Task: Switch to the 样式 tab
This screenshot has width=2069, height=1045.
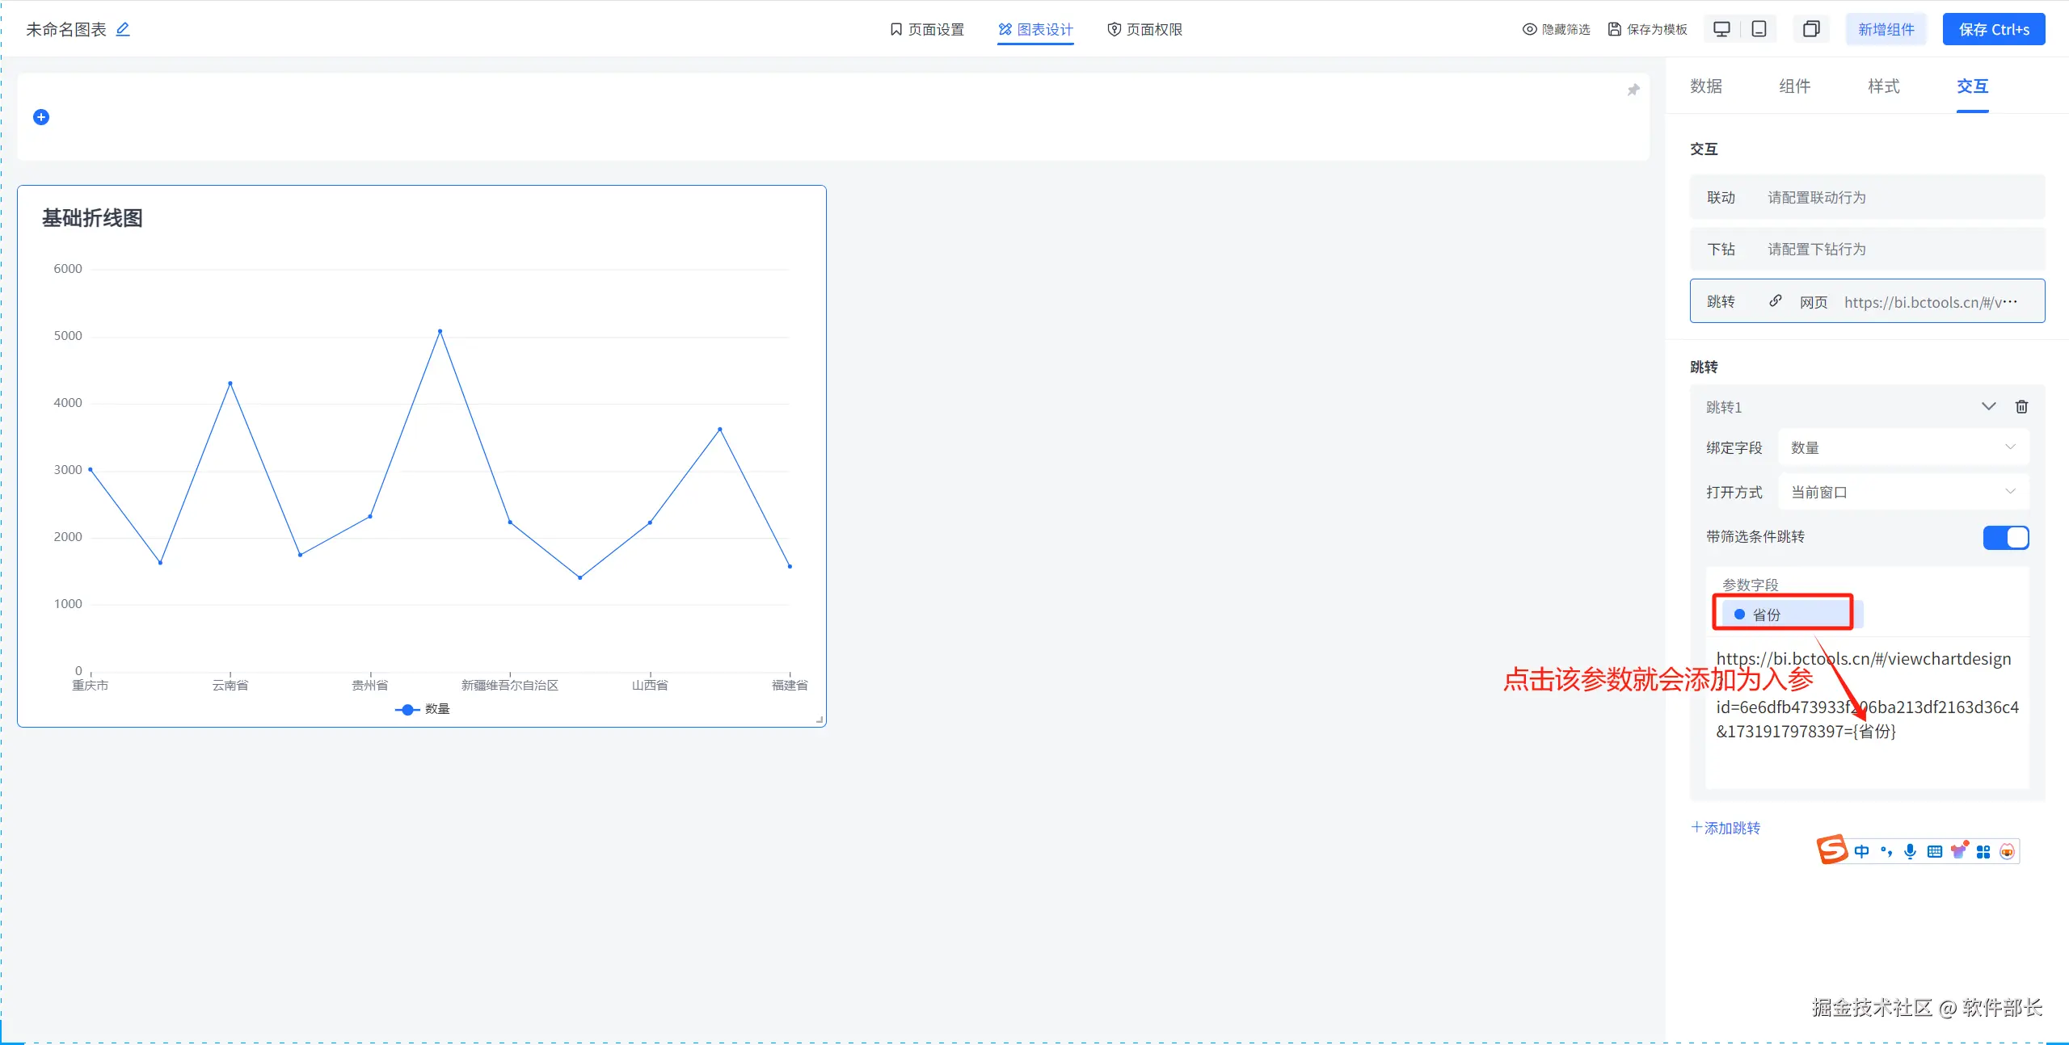Action: pyautogui.click(x=1883, y=86)
